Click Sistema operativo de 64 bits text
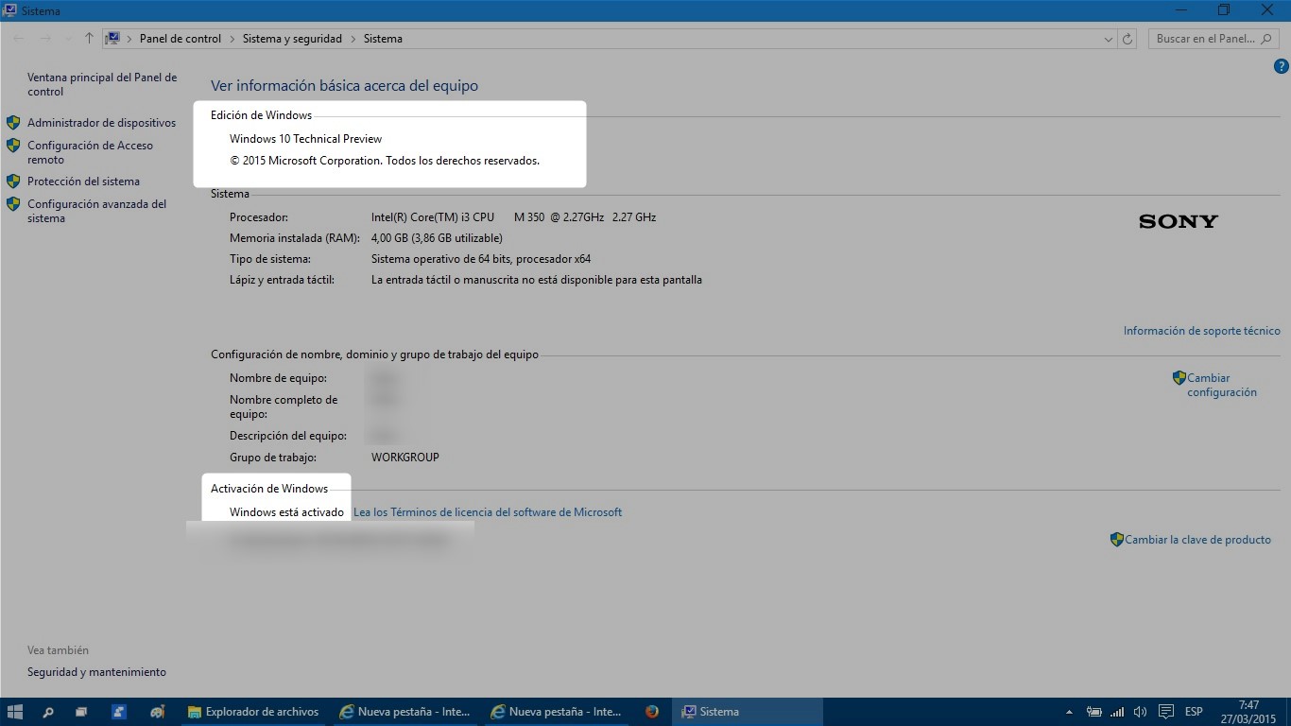Image resolution: width=1291 pixels, height=726 pixels. point(481,259)
